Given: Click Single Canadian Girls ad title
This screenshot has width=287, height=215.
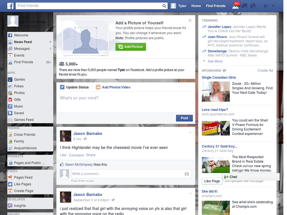Looking at the screenshot, I should 219,78.
